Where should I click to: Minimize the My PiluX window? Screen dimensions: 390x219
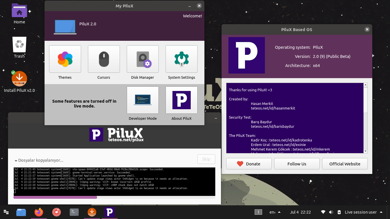point(190,6)
